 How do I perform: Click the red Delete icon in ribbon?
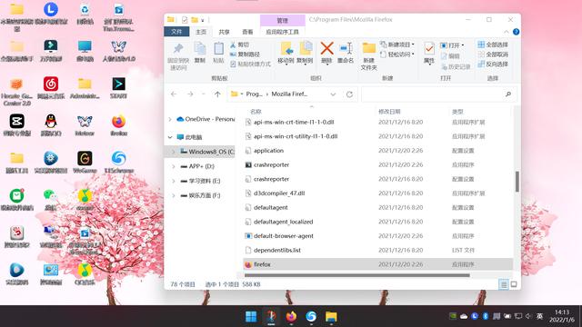[326, 48]
